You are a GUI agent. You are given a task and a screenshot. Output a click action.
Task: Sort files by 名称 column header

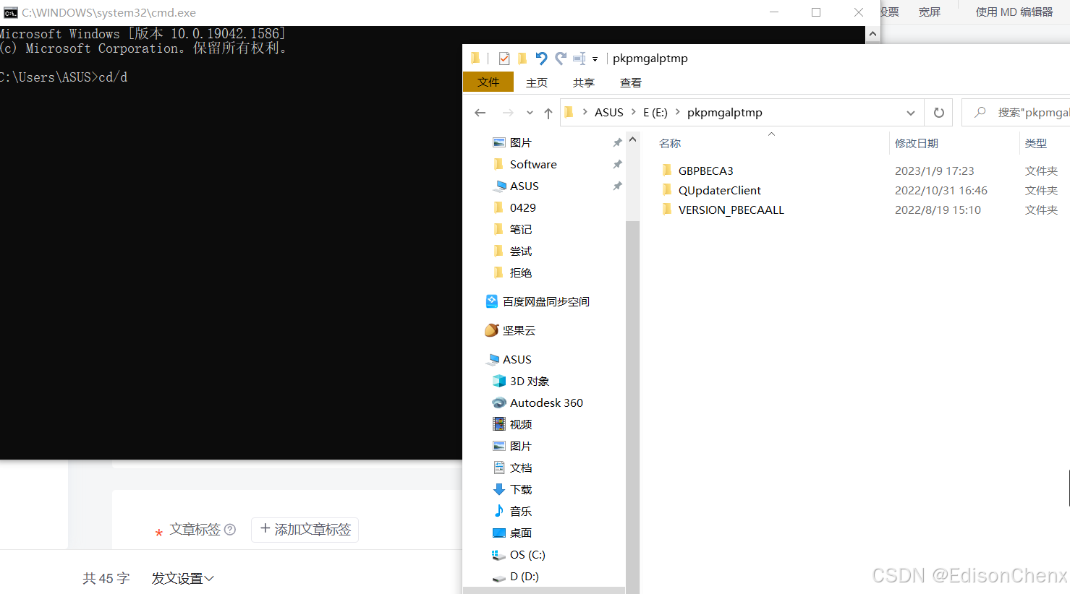670,143
